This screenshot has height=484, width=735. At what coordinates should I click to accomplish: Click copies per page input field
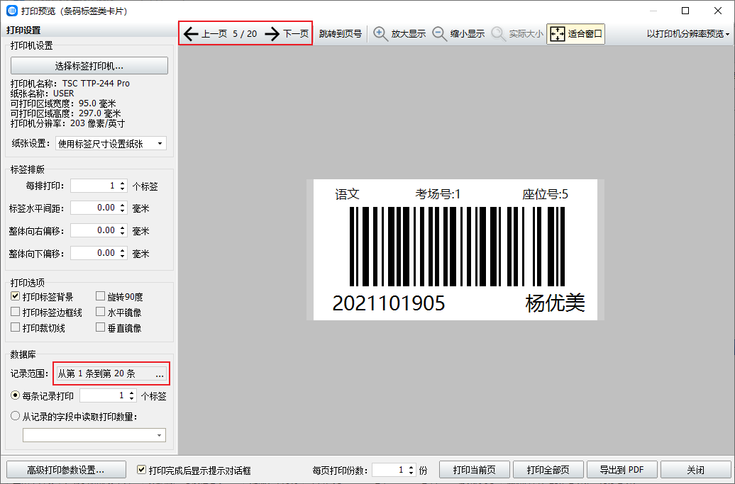point(389,470)
